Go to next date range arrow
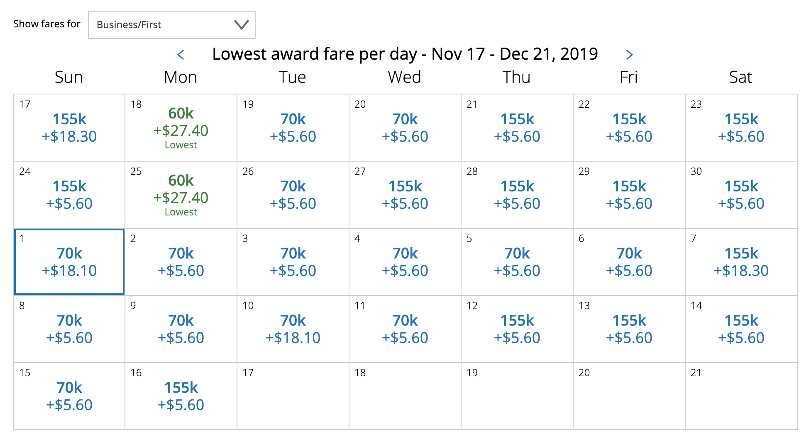This screenshot has width=806, height=435. pos(629,54)
